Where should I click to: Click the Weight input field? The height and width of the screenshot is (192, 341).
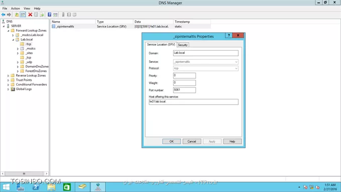click(185, 82)
